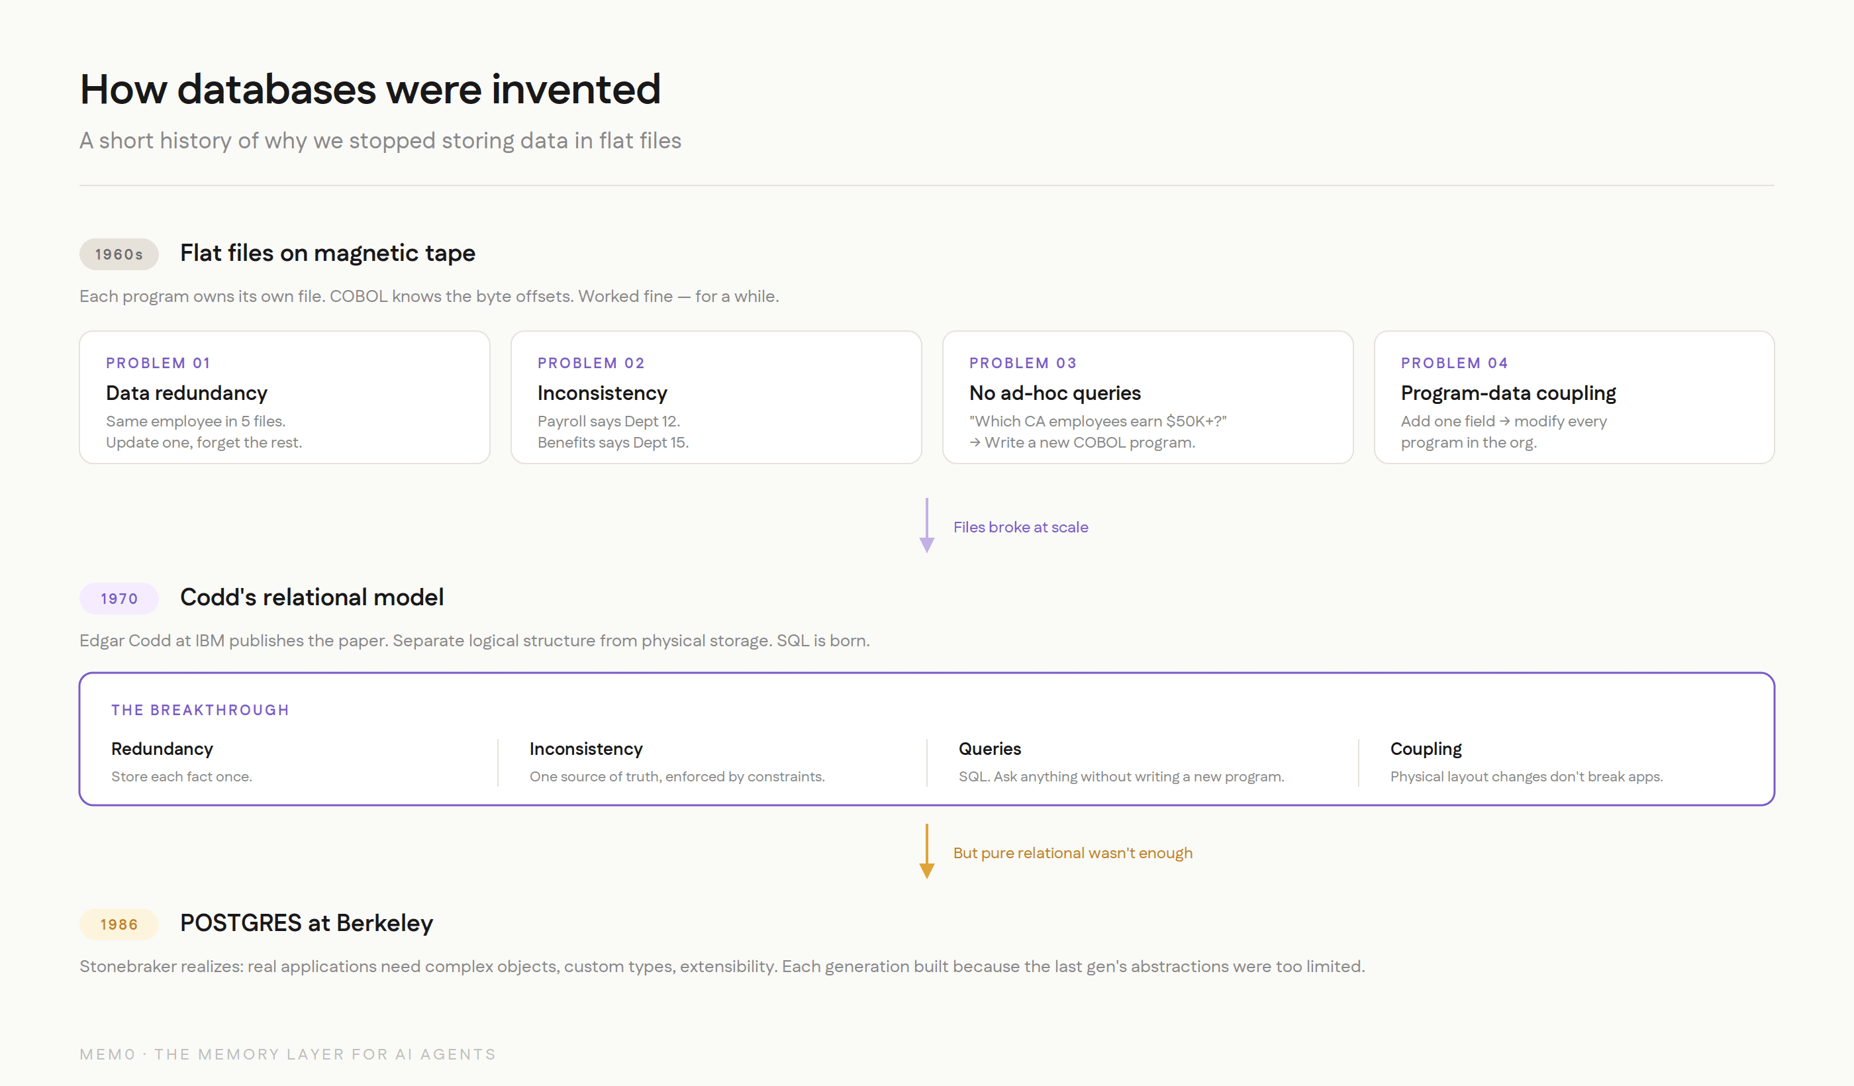Click Codd's relational model heading

point(311,597)
